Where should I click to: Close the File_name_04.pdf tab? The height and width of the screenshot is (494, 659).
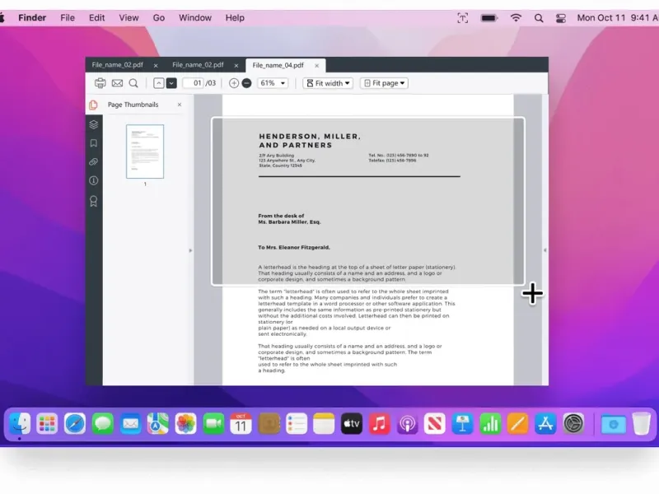click(x=317, y=66)
